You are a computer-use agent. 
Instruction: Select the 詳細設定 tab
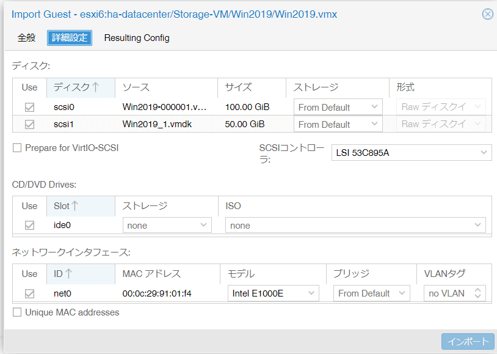70,38
